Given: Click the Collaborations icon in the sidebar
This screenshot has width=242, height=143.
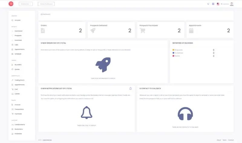Looking at the screenshot, I should [x=12, y=125].
